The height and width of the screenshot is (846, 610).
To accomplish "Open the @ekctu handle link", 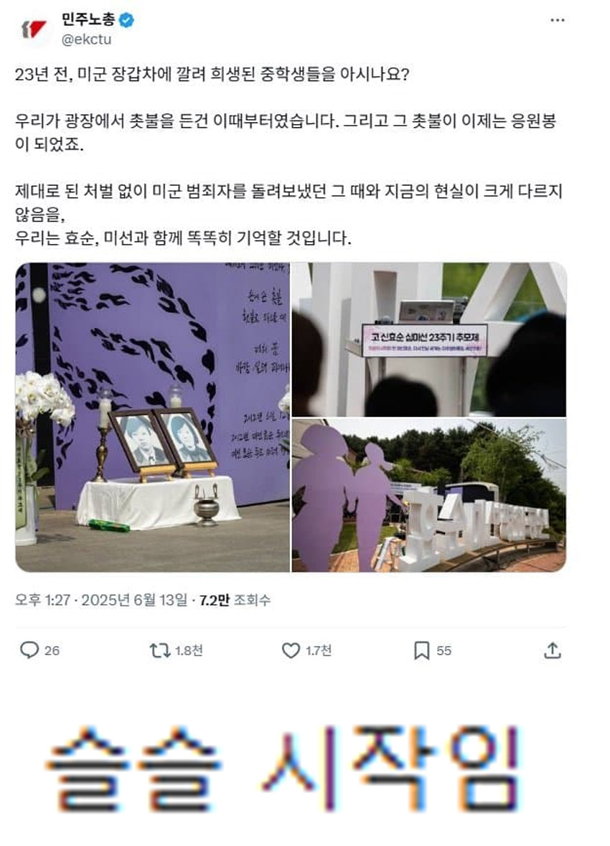I will click(86, 39).
